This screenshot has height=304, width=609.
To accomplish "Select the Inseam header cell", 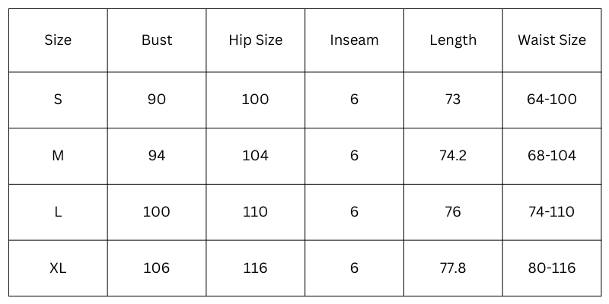I will (354, 40).
